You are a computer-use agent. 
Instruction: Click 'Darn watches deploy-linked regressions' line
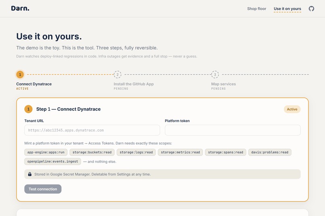point(107,56)
